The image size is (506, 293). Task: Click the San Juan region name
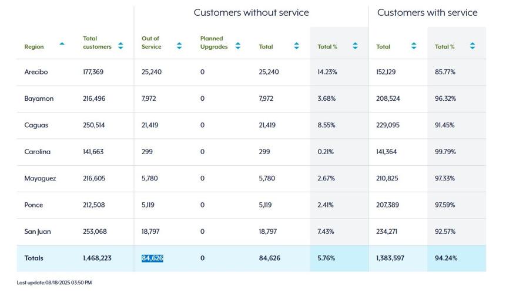pyautogui.click(x=38, y=231)
